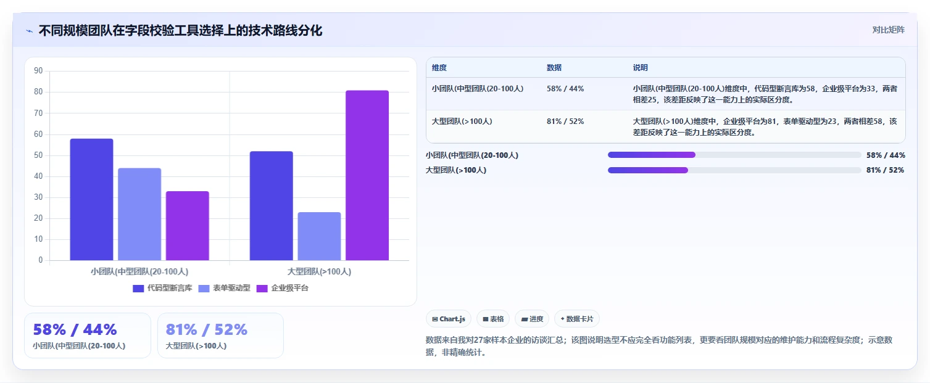The width and height of the screenshot is (930, 383).
Task: Click the footnote about 27家样本企业
Action: coord(659,347)
